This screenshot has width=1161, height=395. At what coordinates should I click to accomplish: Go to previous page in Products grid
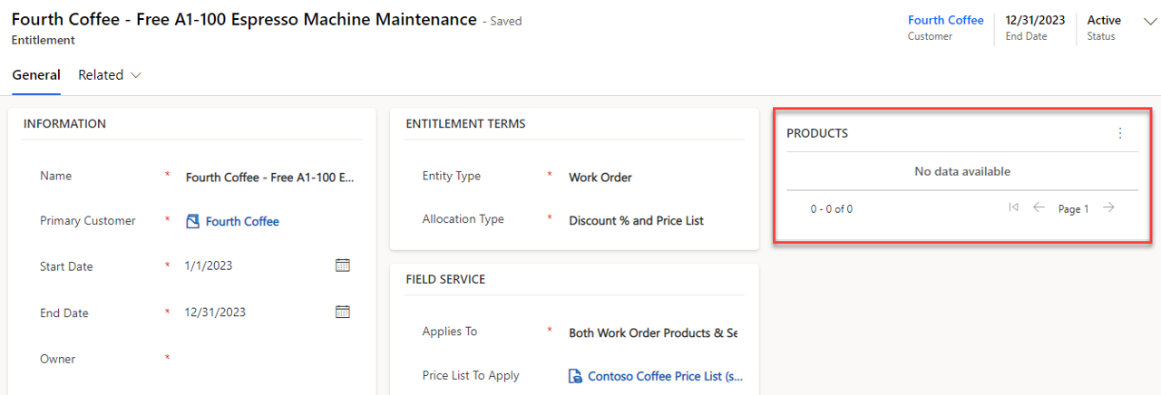[x=1039, y=207]
